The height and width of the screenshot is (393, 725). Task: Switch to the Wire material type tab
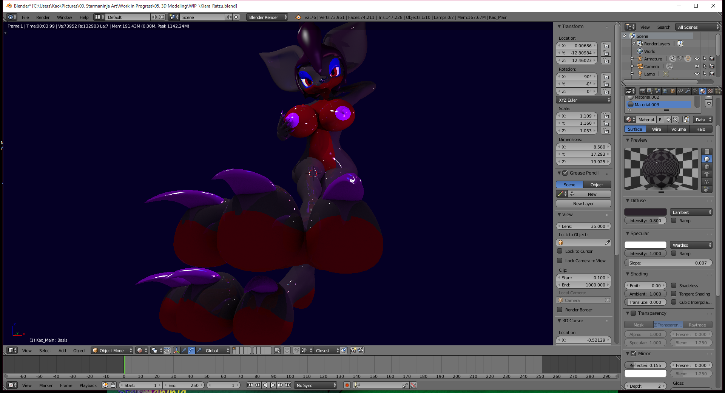click(x=656, y=129)
